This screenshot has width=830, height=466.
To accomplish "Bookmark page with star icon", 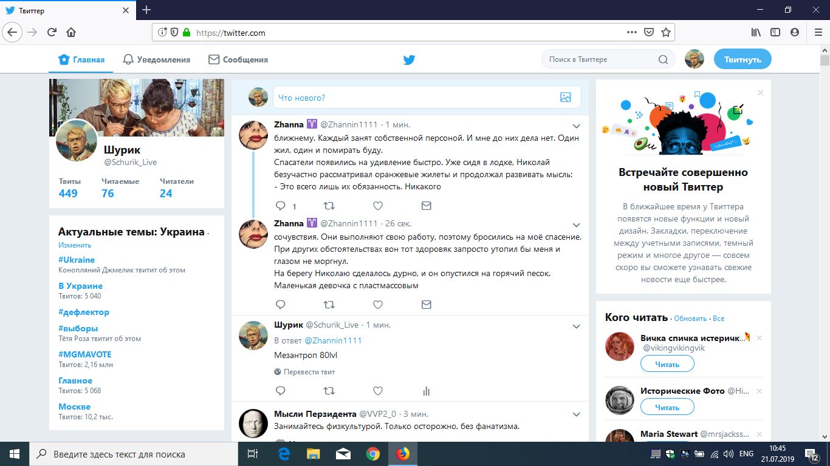I will coord(666,33).
